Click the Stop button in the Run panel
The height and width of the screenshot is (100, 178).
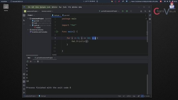[31, 61]
